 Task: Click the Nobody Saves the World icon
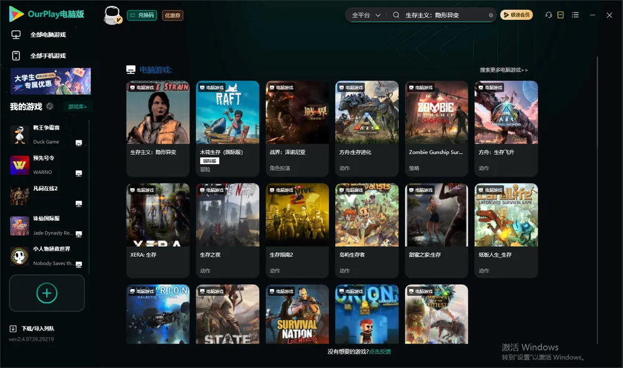[x=19, y=257]
